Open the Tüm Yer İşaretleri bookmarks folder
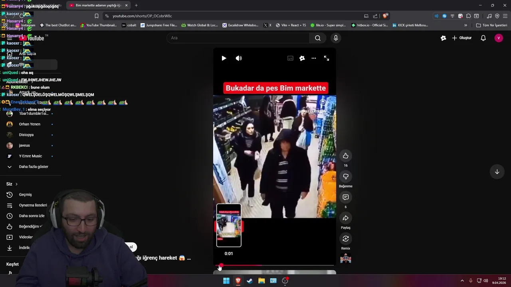The image size is (511, 287). [491, 25]
